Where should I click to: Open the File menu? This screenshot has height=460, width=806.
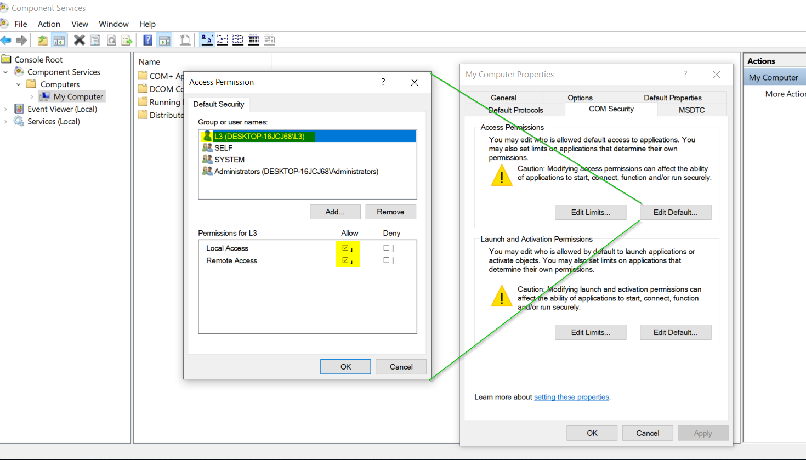click(x=21, y=24)
